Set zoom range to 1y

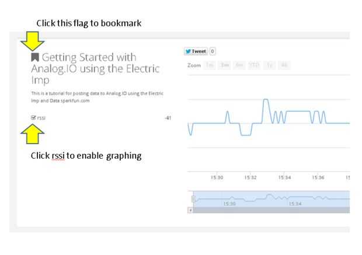click(x=270, y=65)
